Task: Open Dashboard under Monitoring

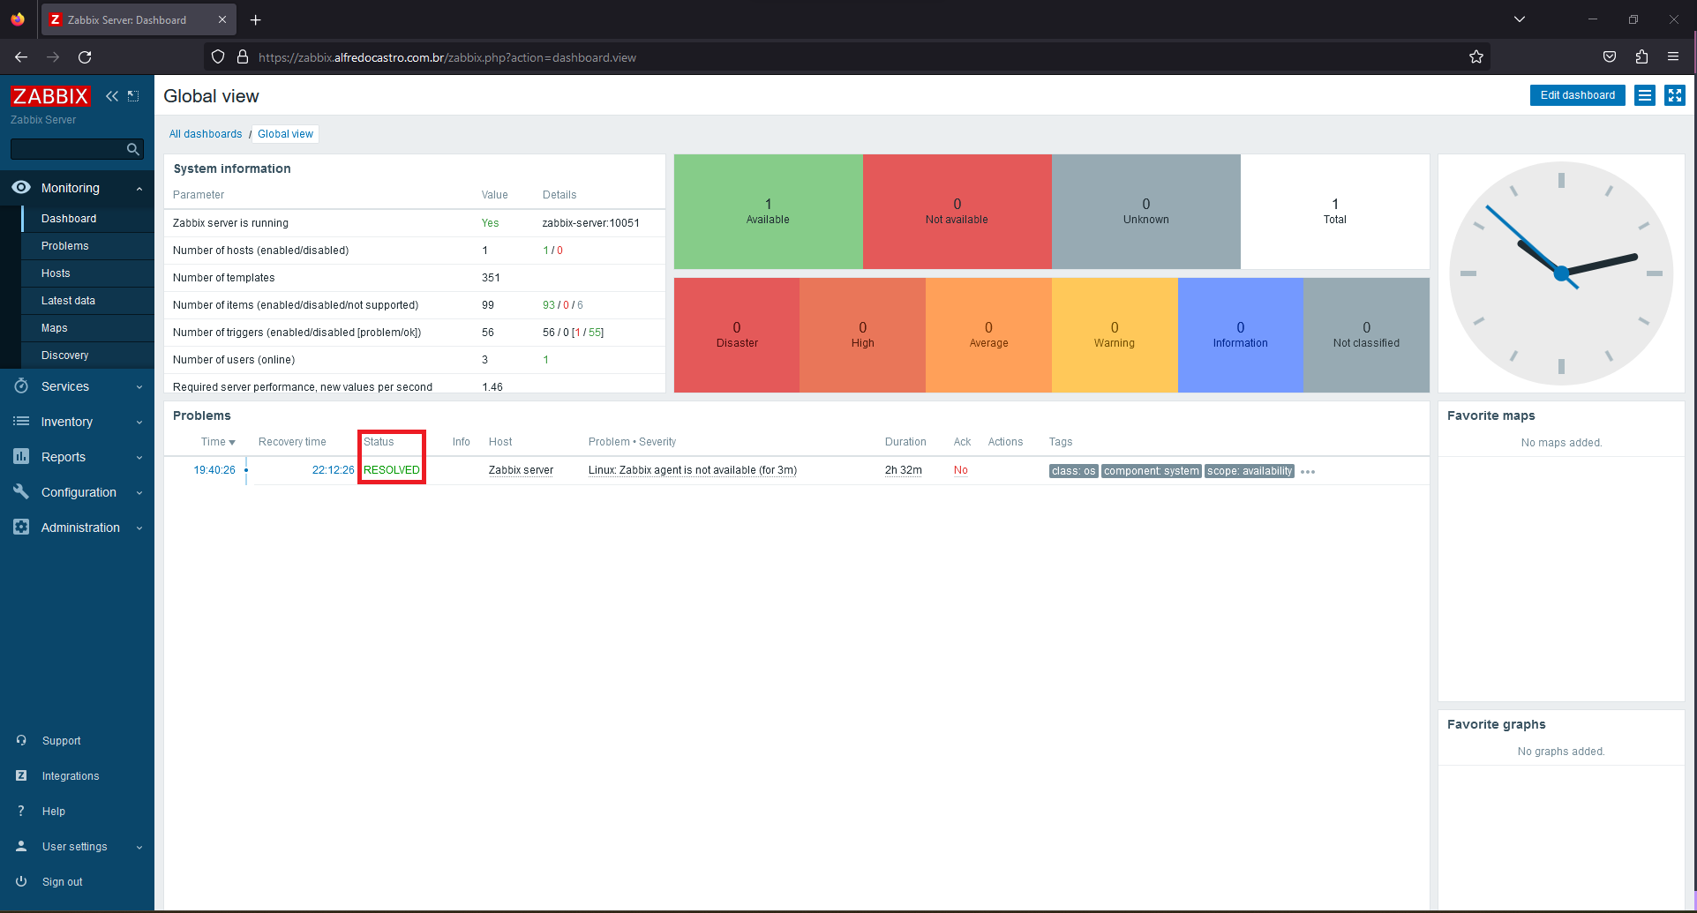Action: (x=87, y=219)
